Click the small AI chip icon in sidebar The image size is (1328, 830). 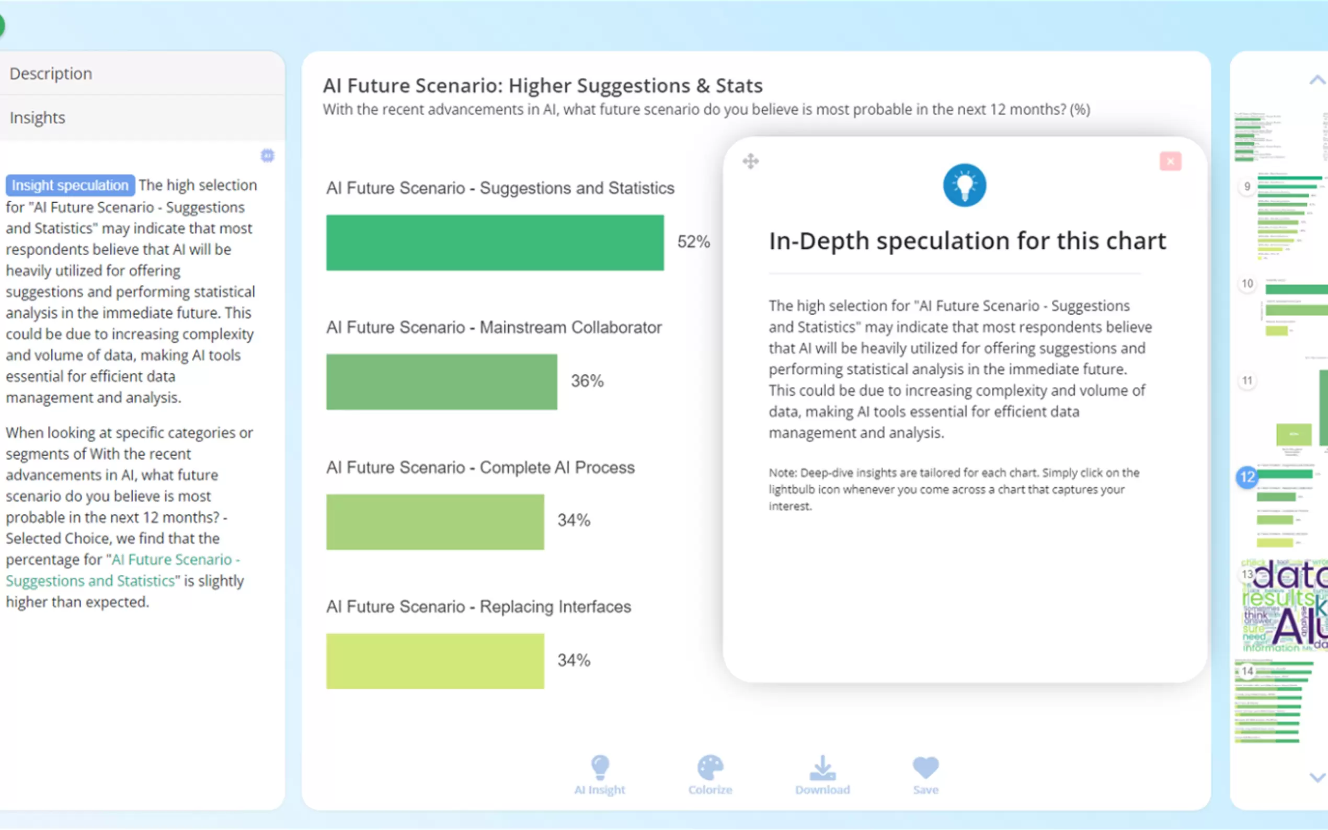pos(267,156)
